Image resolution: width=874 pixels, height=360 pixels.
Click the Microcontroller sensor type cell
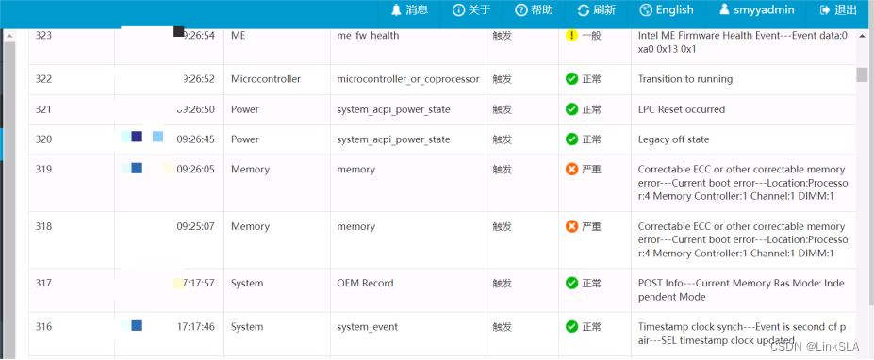(265, 79)
